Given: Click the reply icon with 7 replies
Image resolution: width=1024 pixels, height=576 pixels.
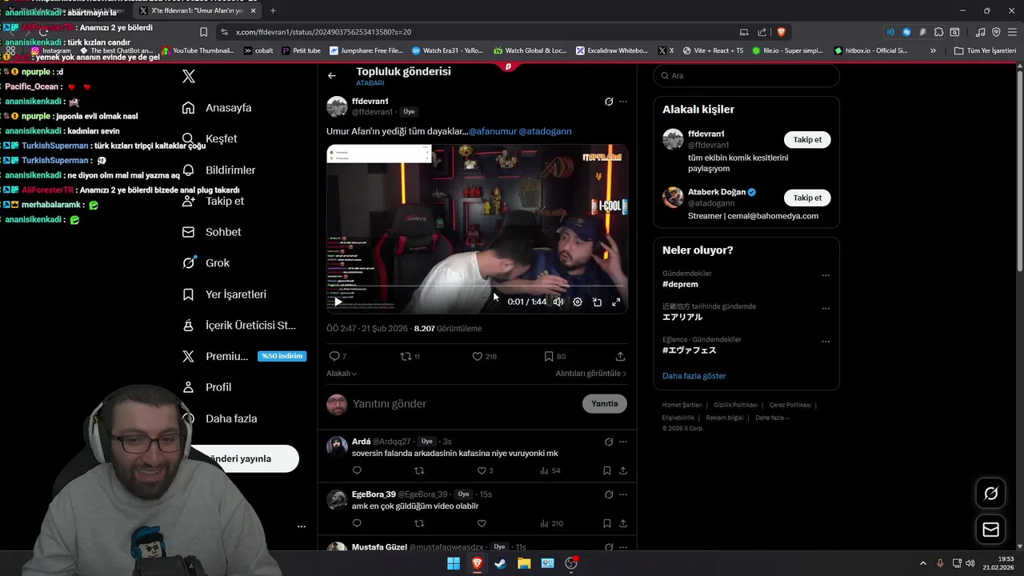Looking at the screenshot, I should tap(338, 356).
